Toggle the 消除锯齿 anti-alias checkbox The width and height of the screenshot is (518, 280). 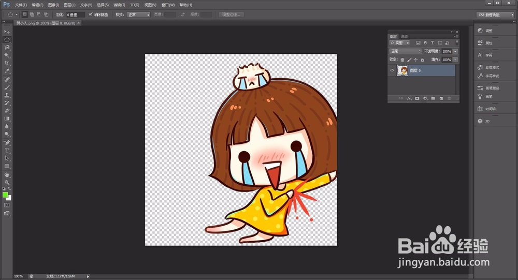point(91,14)
